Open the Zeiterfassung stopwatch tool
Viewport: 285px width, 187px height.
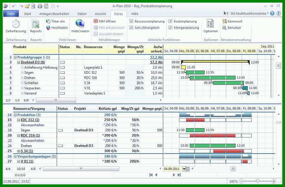point(16,27)
